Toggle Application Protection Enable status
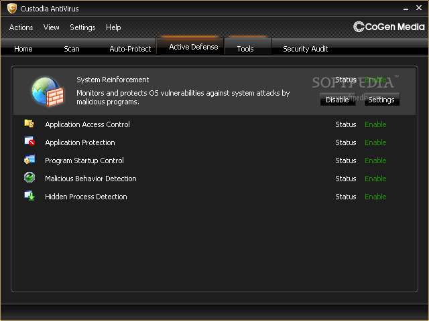429x321 pixels. [x=375, y=142]
